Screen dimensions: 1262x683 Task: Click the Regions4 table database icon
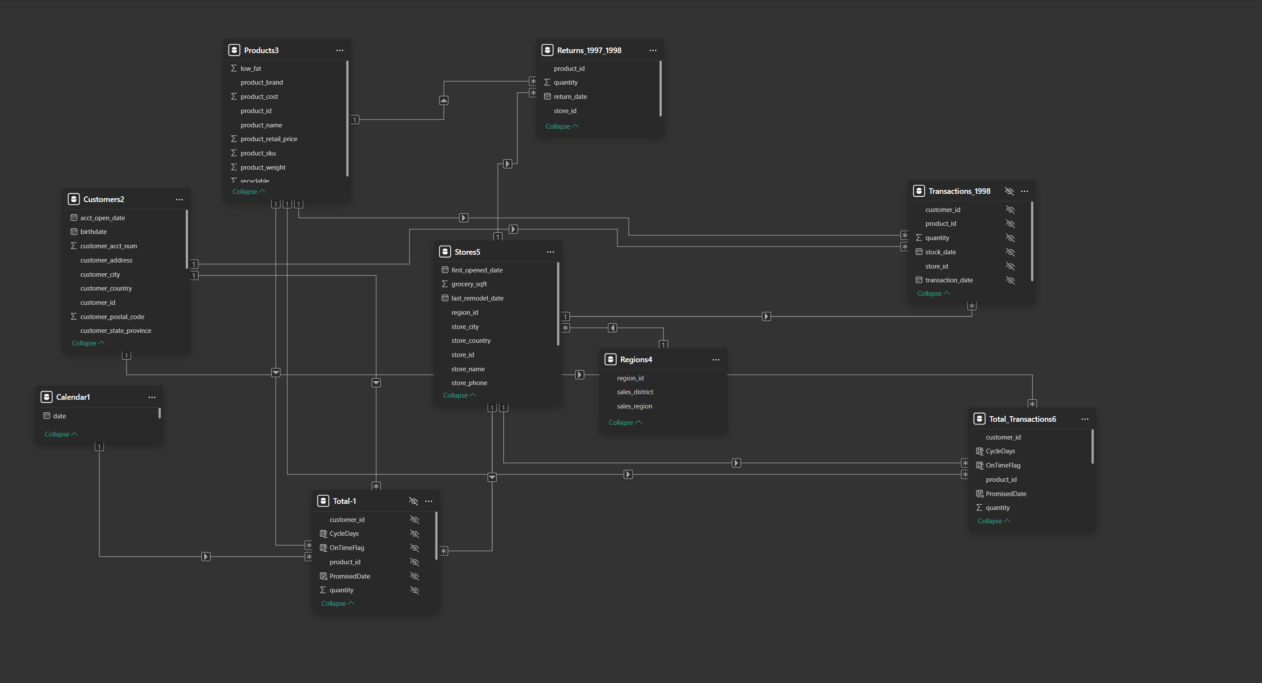610,359
